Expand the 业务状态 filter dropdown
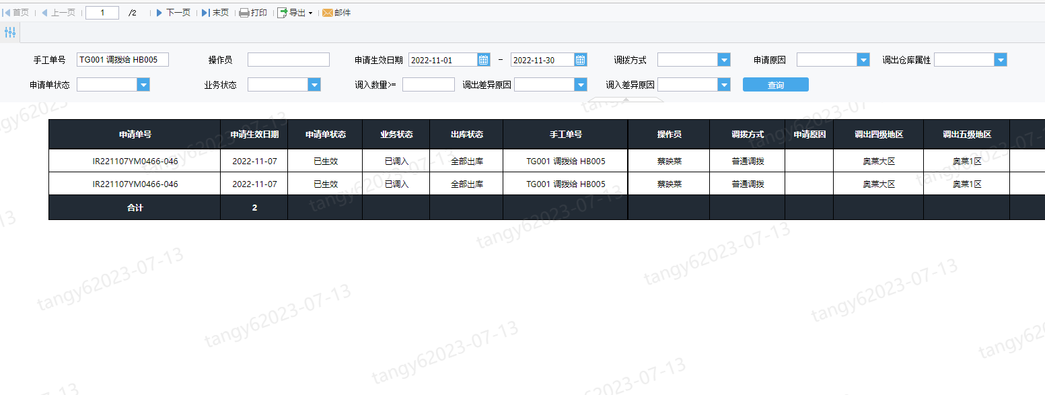This screenshot has width=1045, height=395. point(314,84)
